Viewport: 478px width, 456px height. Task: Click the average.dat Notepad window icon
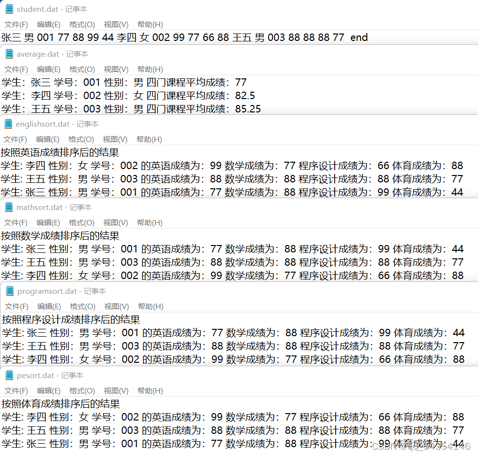pyautogui.click(x=9, y=54)
